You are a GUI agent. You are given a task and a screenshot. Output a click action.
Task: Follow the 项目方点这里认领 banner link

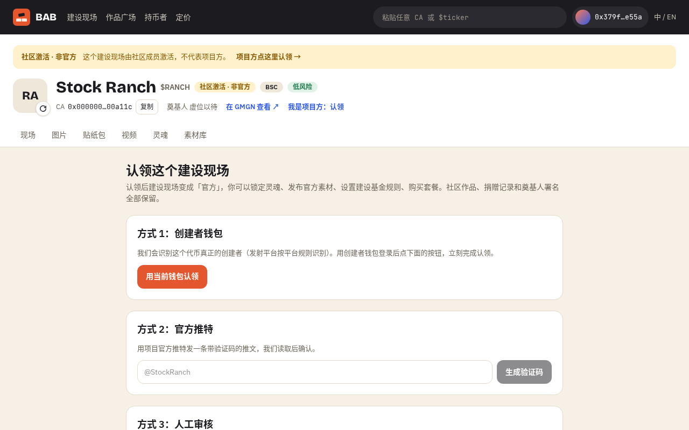(x=269, y=57)
